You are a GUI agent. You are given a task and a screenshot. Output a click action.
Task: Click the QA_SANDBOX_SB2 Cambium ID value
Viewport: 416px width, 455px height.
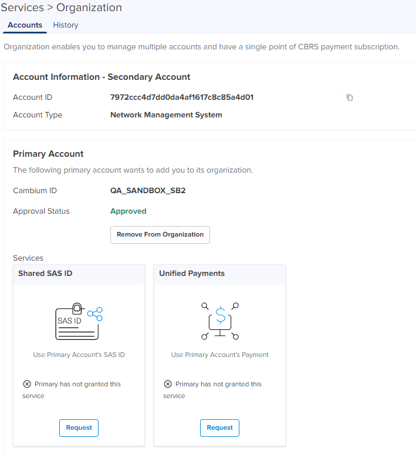click(x=148, y=191)
